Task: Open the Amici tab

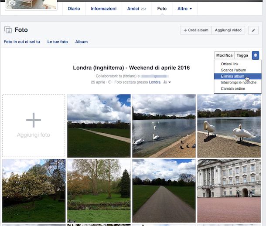Action: click(136, 9)
